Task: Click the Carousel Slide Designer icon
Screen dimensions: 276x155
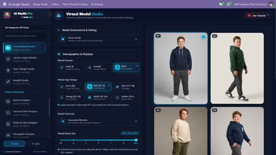Action: pos(8,113)
